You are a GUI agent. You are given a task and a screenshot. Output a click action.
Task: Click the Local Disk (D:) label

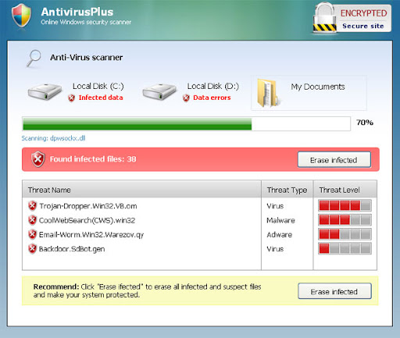click(x=213, y=86)
